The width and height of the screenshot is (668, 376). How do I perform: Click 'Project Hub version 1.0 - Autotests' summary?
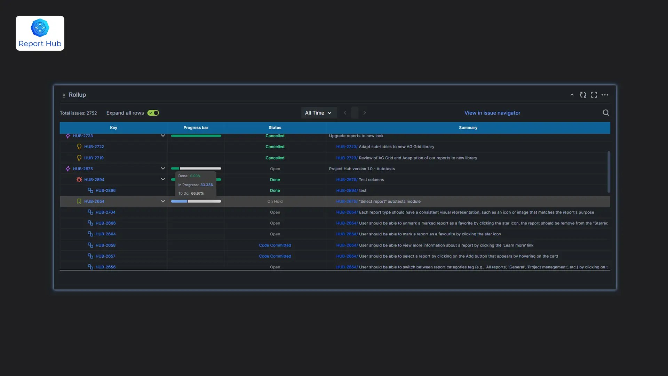[362, 169]
